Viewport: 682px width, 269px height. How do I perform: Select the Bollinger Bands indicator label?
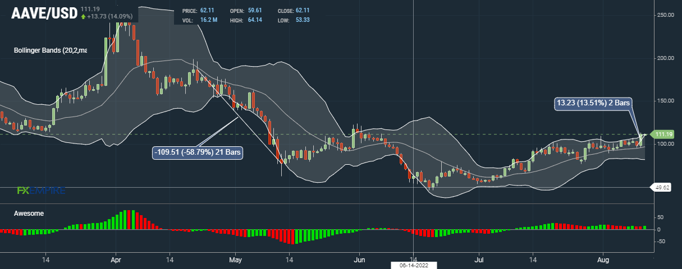point(51,50)
